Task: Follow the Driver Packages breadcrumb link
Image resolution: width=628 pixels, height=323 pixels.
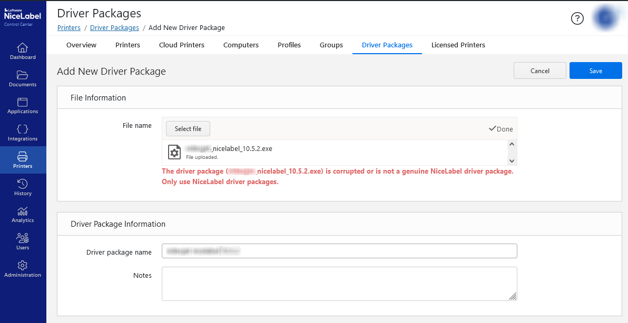Action: pyautogui.click(x=114, y=27)
